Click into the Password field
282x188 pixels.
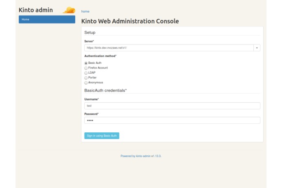172,120
